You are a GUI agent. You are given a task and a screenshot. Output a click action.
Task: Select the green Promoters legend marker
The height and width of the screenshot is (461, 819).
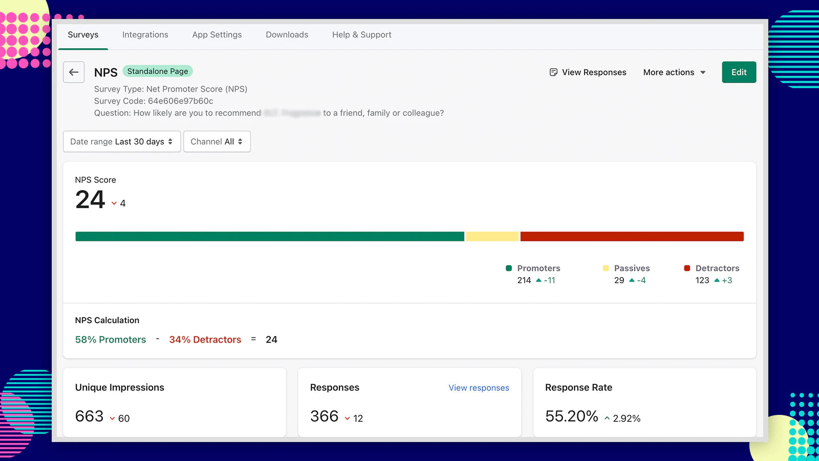tap(508, 268)
